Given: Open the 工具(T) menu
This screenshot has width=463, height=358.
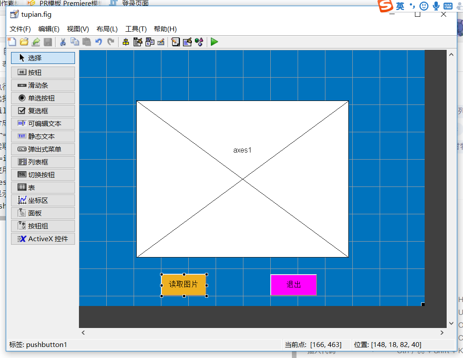Looking at the screenshot, I should pos(136,29).
